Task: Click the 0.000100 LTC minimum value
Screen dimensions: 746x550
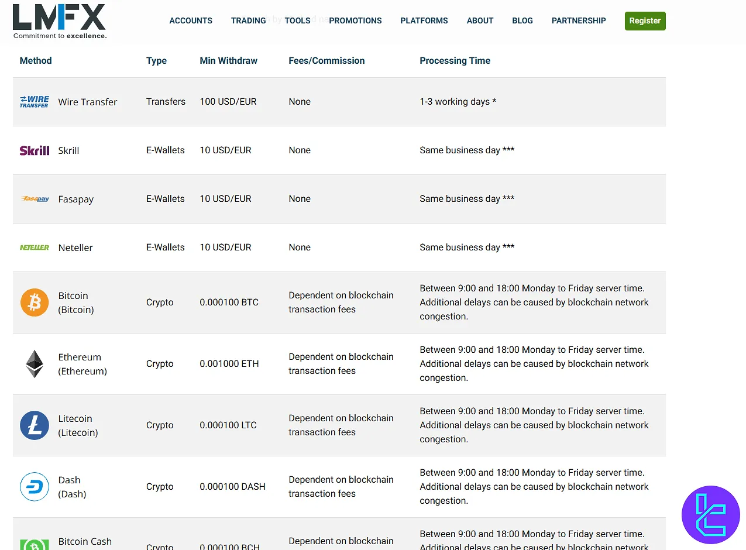Action: click(228, 425)
